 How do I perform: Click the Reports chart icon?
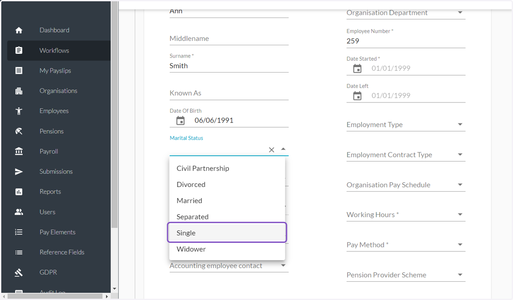pos(19,192)
